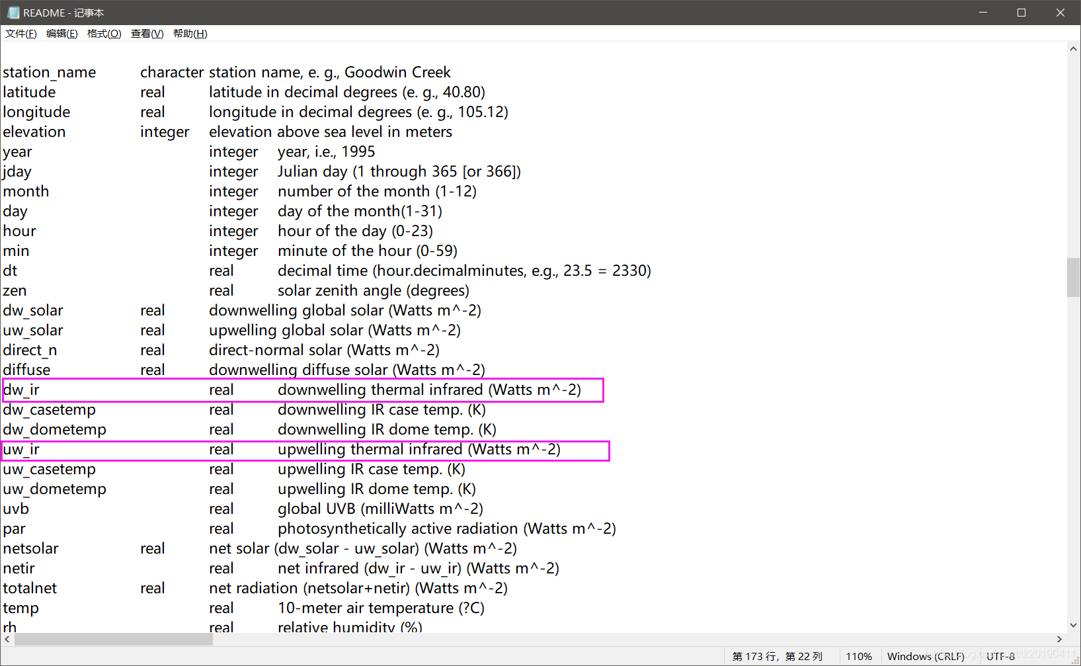Click Windows (CRLF) in status bar
Viewport: 1081px width, 666px height.
pos(926,656)
